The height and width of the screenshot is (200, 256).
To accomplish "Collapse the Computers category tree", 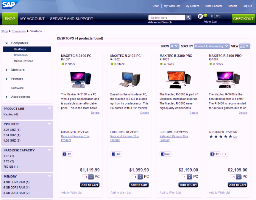I will [x=7, y=43].
